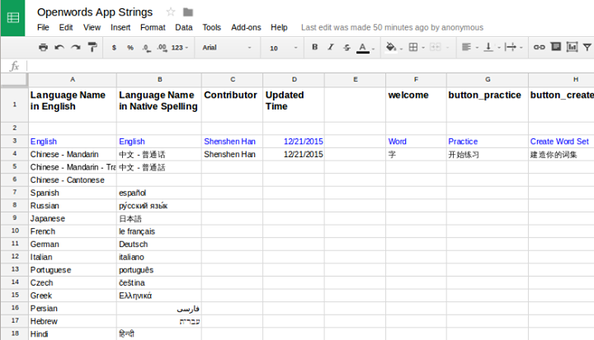Image resolution: width=594 pixels, height=340 pixels.
Task: Click the 'Updated Time' header cell
Action: pyautogui.click(x=294, y=105)
